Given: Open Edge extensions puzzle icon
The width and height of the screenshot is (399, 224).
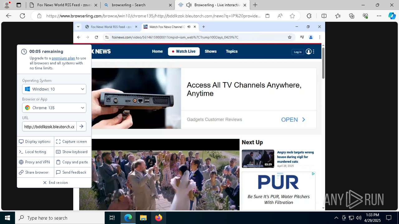Looking at the screenshot, I should click(309, 16).
